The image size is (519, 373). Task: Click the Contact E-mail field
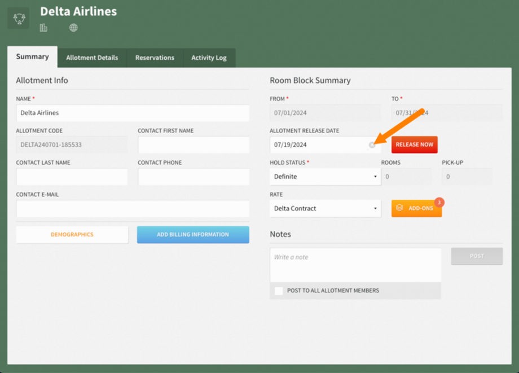pos(133,208)
